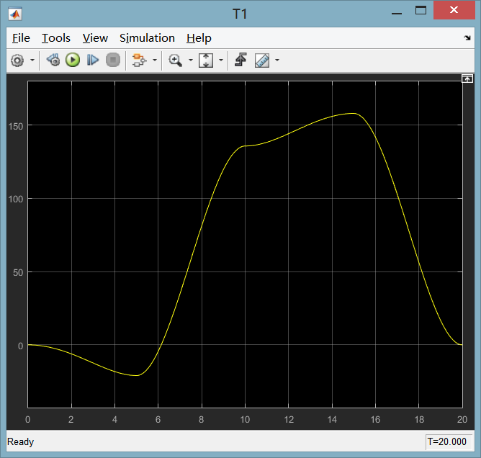481x458 pixels.
Task: Expand the Highlight Block dropdown arrow
Action: (x=155, y=60)
